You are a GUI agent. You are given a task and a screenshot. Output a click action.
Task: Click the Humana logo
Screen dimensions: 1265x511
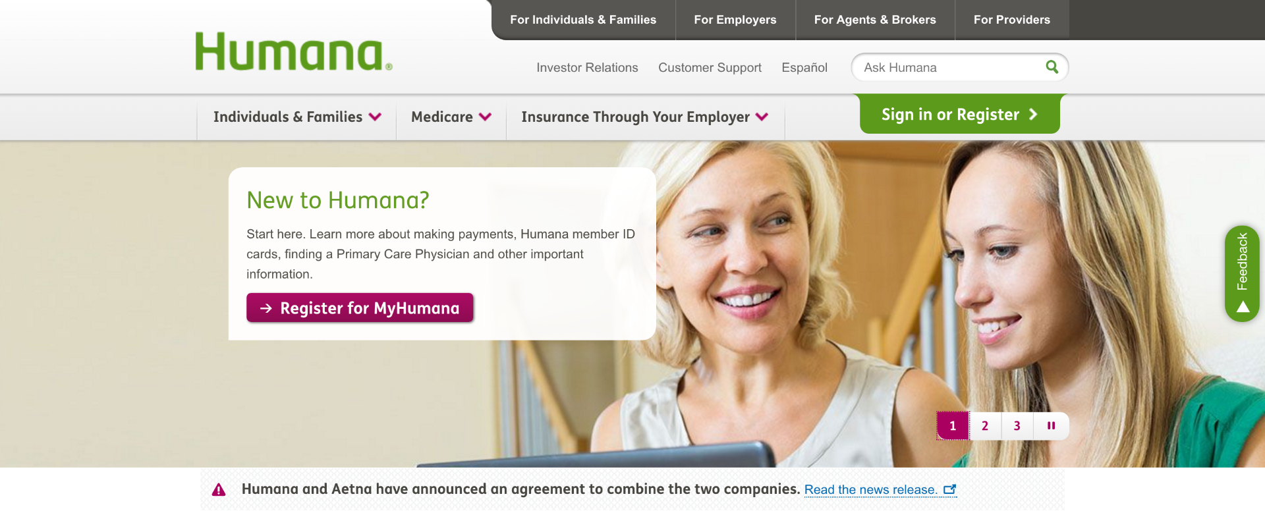tap(294, 51)
